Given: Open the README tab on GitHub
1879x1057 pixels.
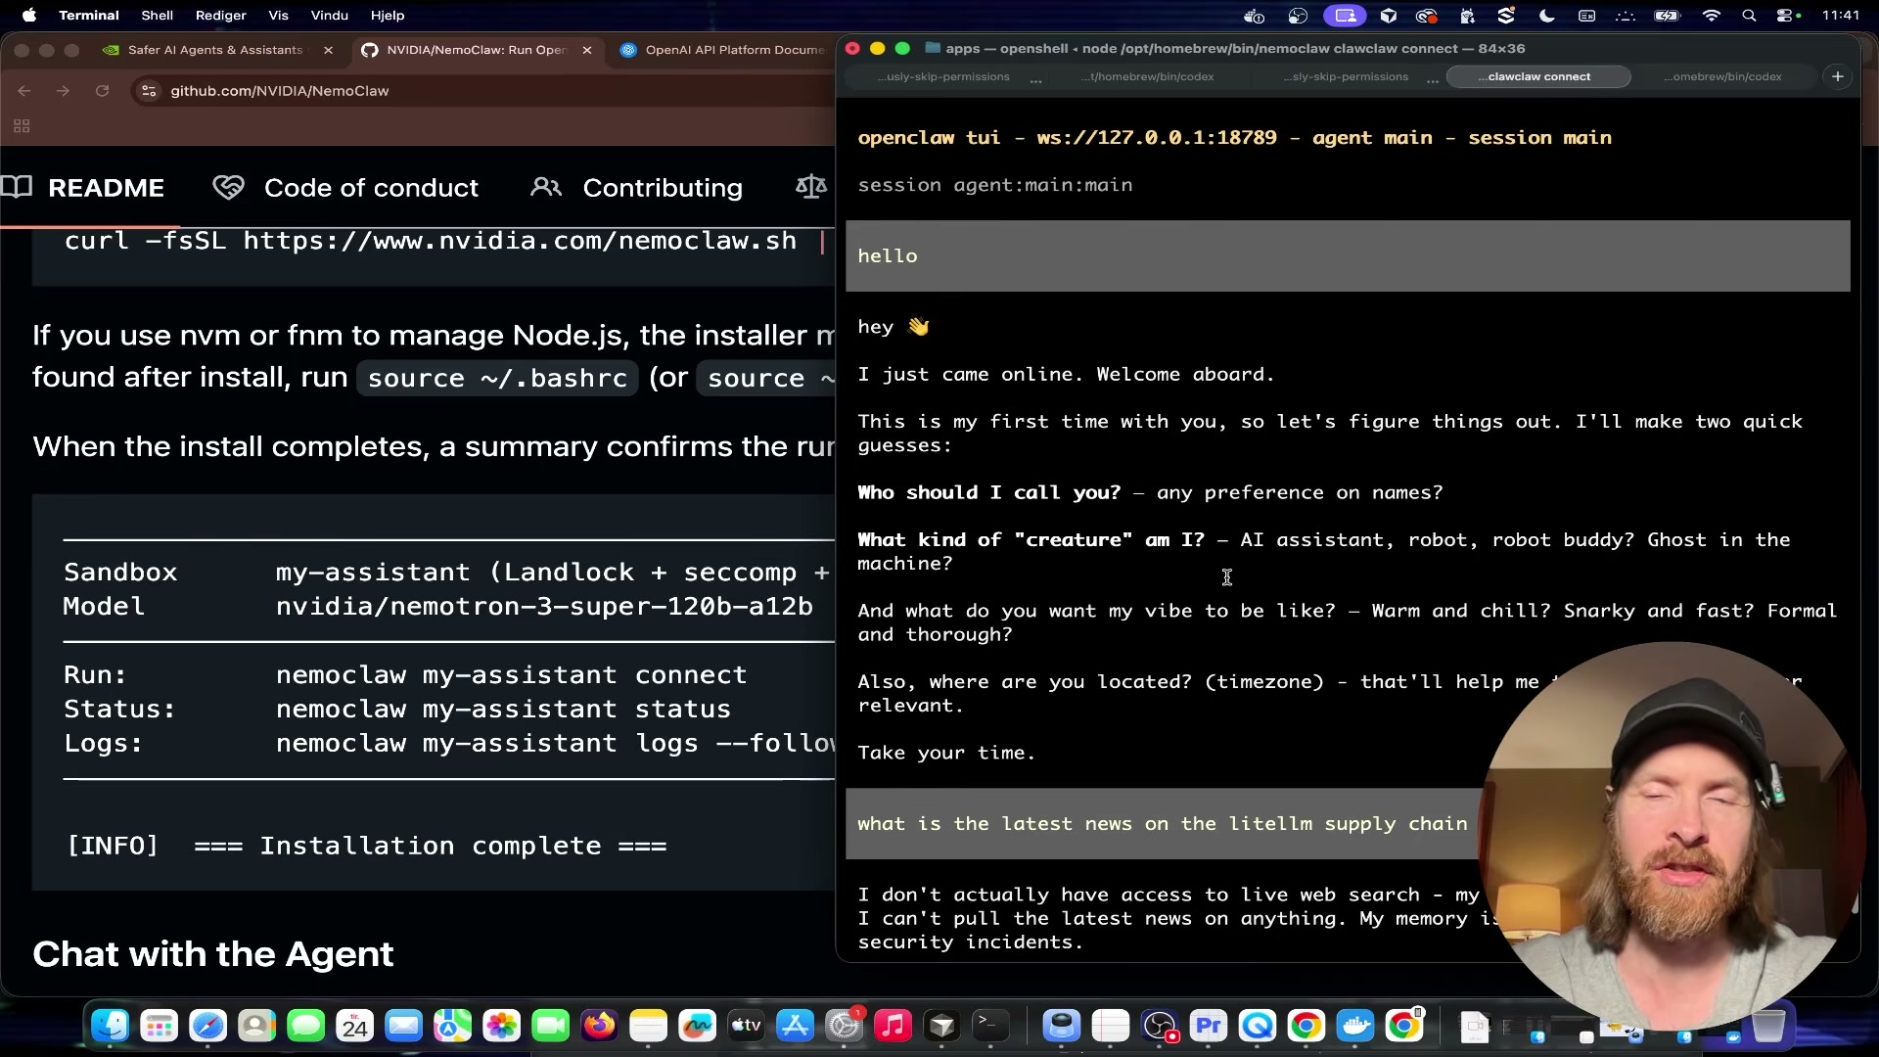Looking at the screenshot, I should click(x=83, y=188).
